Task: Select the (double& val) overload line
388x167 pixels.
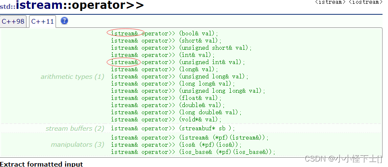Action: pos(168,105)
